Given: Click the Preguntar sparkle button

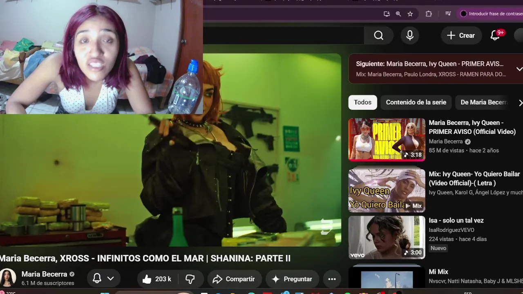Looking at the screenshot, I should pyautogui.click(x=292, y=279).
